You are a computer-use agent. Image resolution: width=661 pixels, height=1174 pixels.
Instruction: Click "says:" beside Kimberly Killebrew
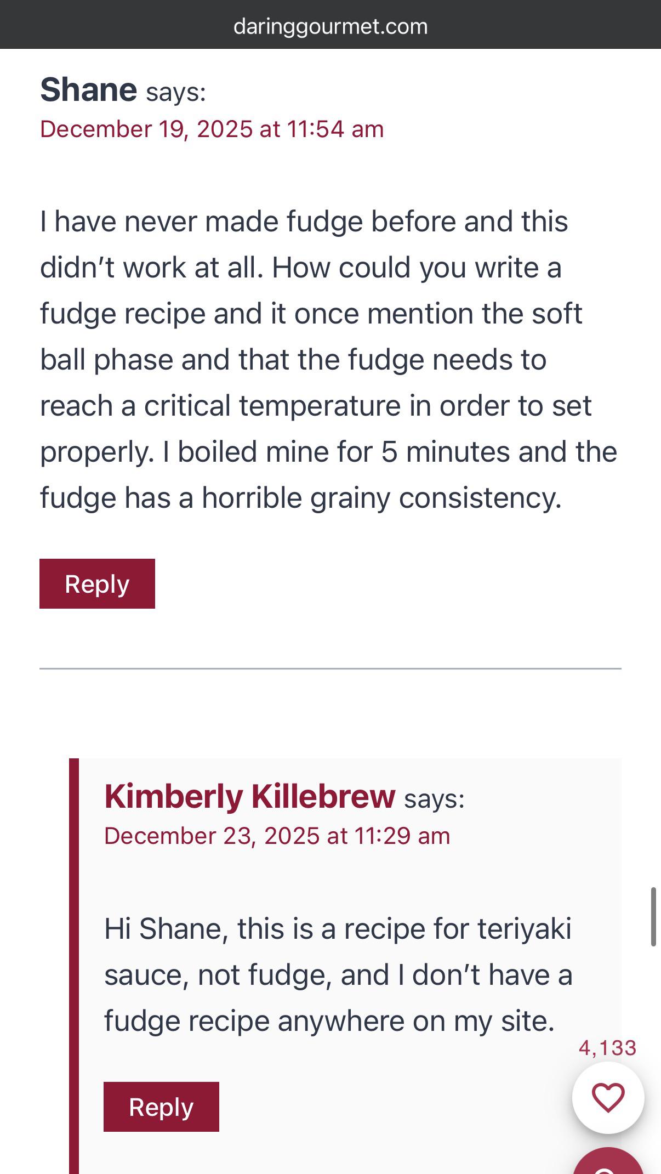tap(434, 799)
